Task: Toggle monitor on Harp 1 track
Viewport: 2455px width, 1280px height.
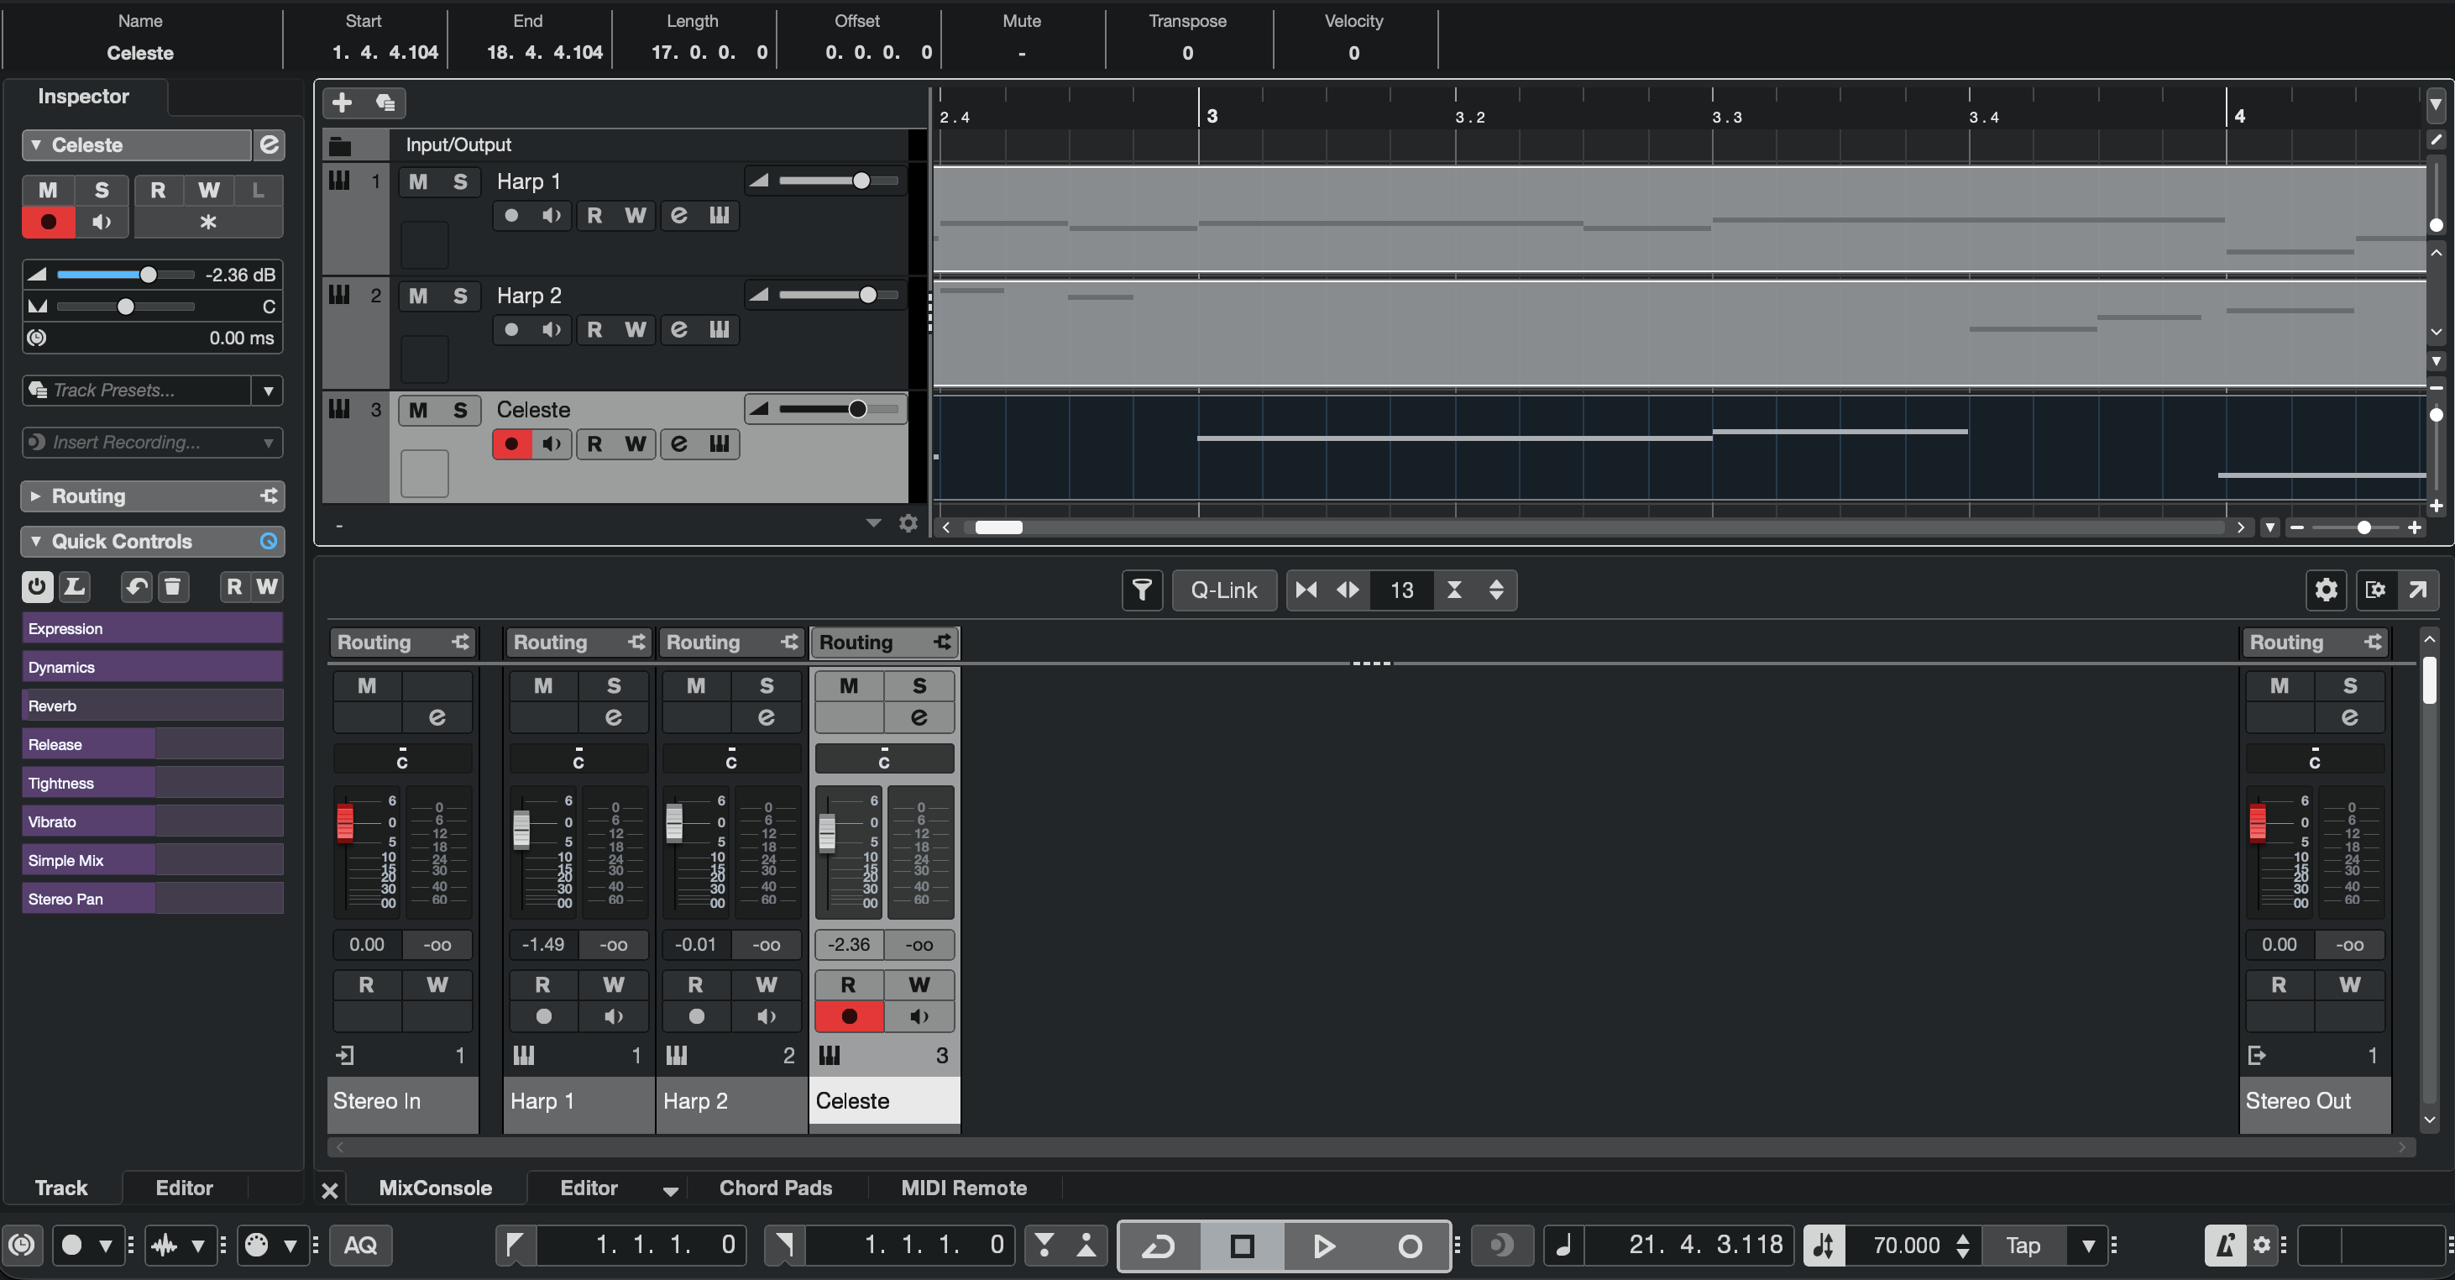Action: [x=551, y=215]
